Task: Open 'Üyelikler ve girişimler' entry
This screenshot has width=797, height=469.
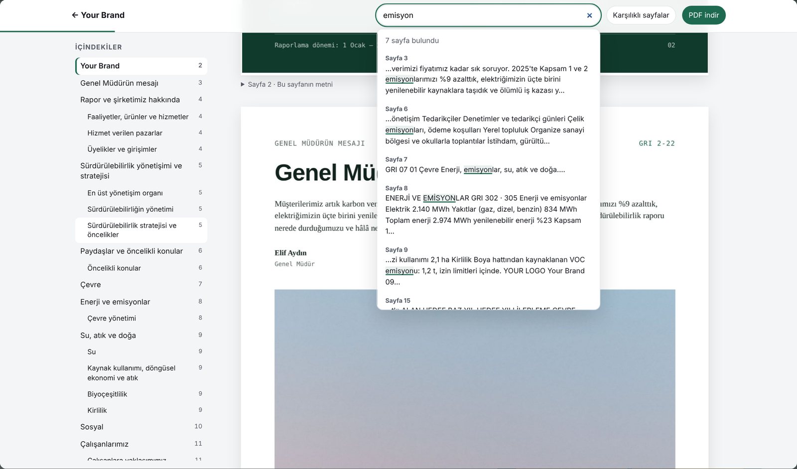Action: (x=141, y=149)
